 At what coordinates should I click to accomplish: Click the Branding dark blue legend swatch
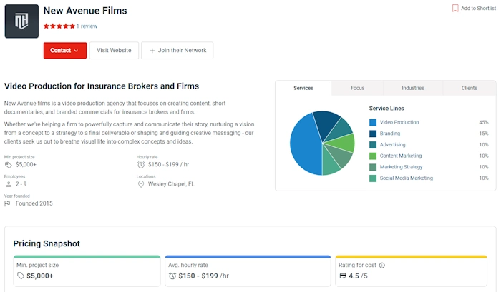coord(373,134)
